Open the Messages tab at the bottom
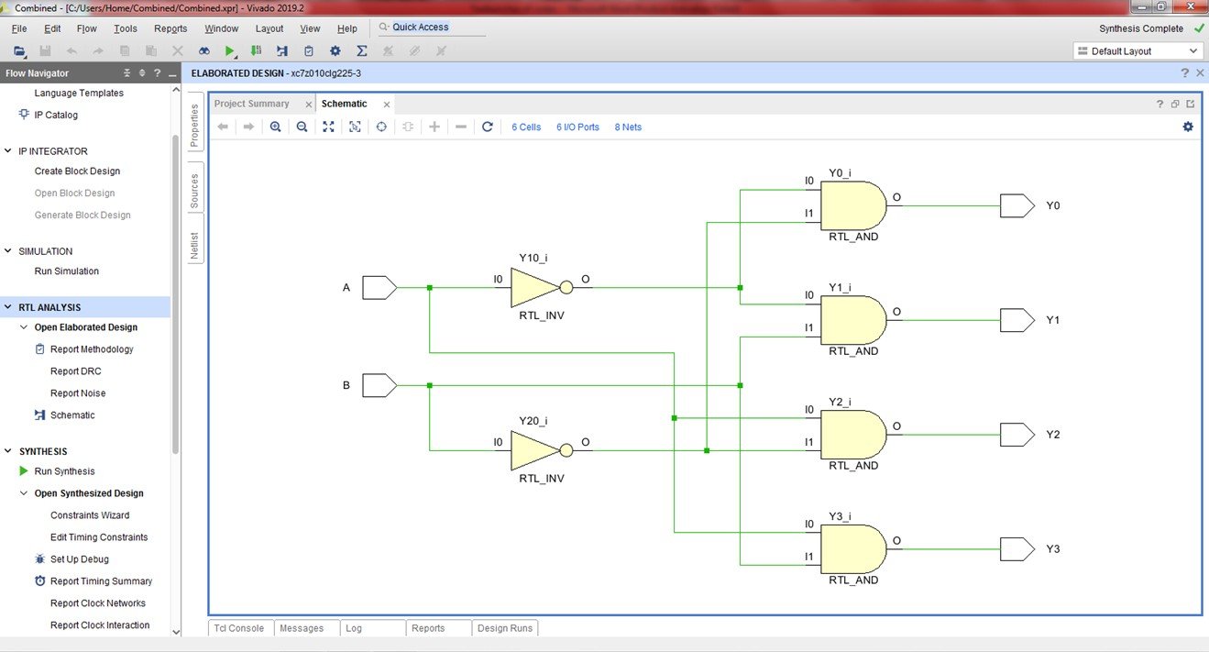Screen dimensions: 1209x652 click(x=301, y=628)
